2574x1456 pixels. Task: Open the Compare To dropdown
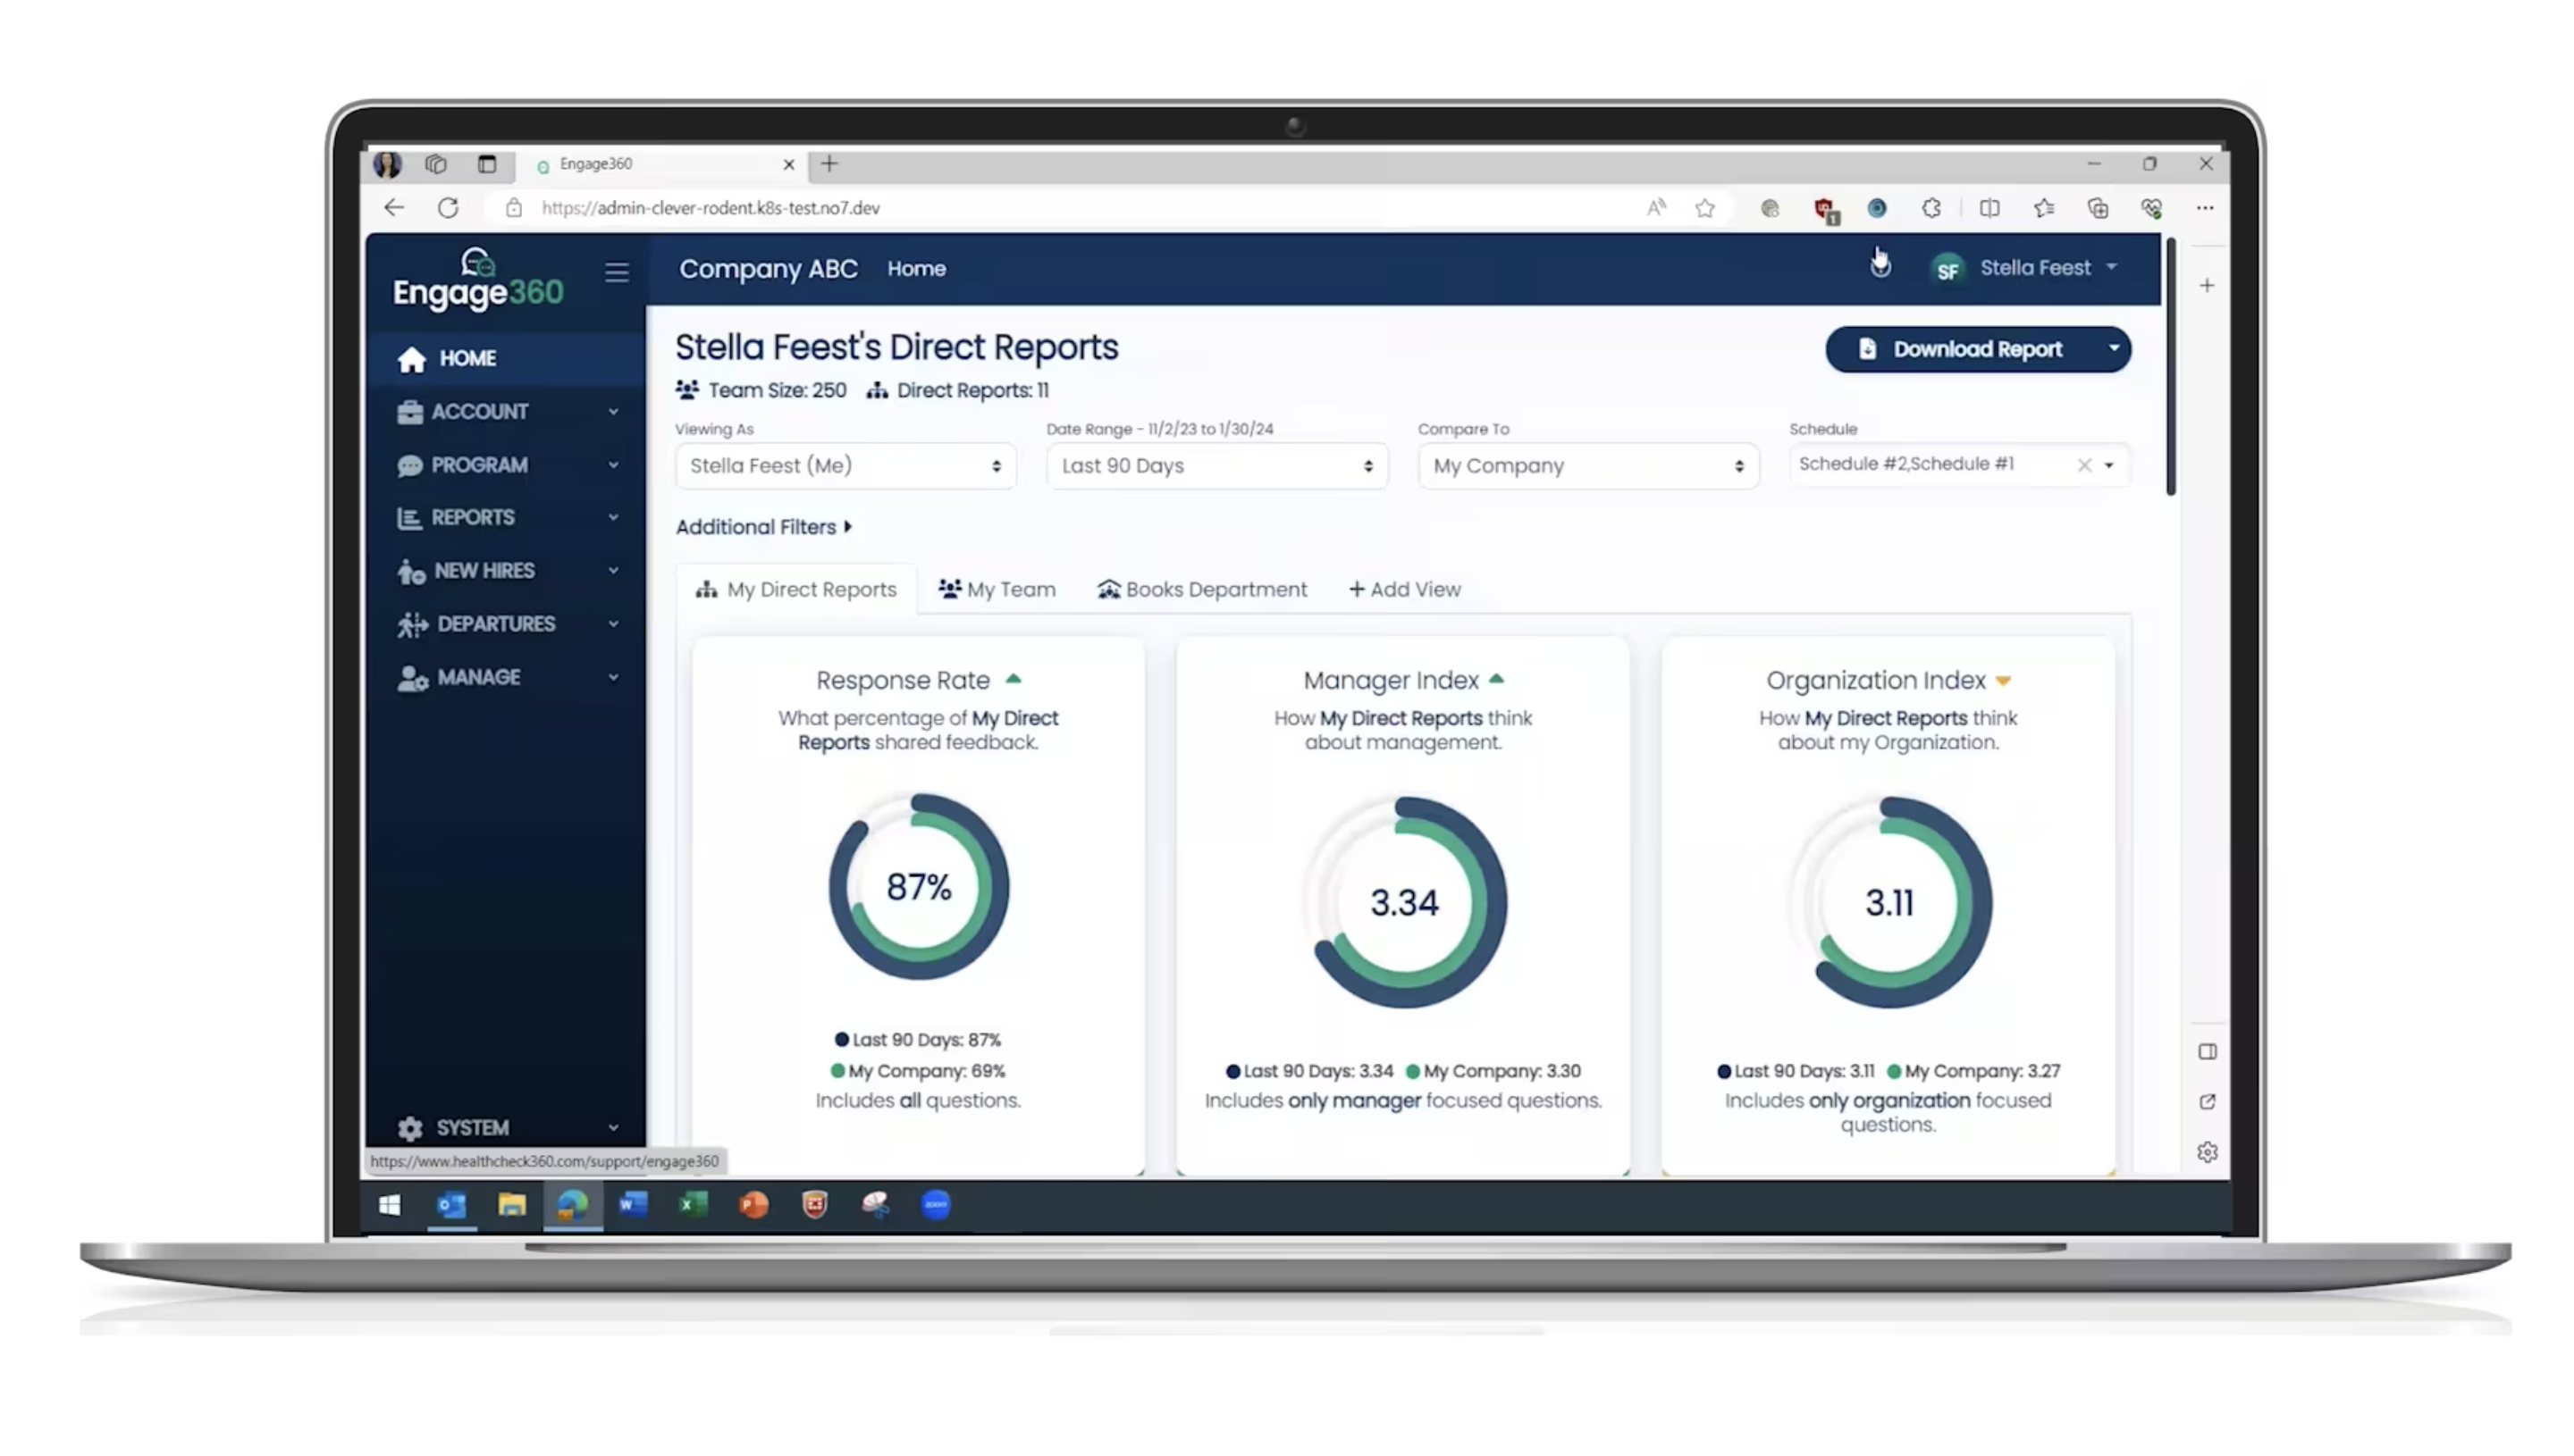(1586, 465)
